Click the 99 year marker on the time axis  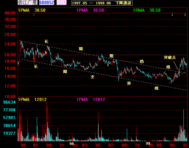pos(148,143)
